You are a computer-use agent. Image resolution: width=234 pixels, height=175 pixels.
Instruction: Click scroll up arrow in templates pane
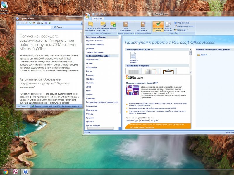(x=190, y=49)
